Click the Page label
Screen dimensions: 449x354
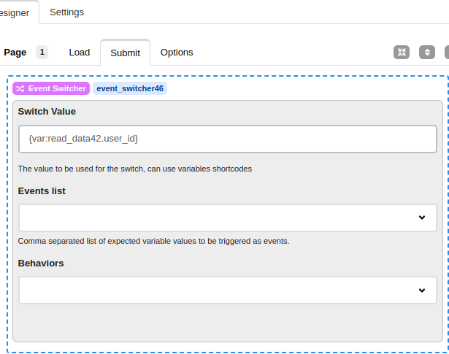tap(15, 53)
